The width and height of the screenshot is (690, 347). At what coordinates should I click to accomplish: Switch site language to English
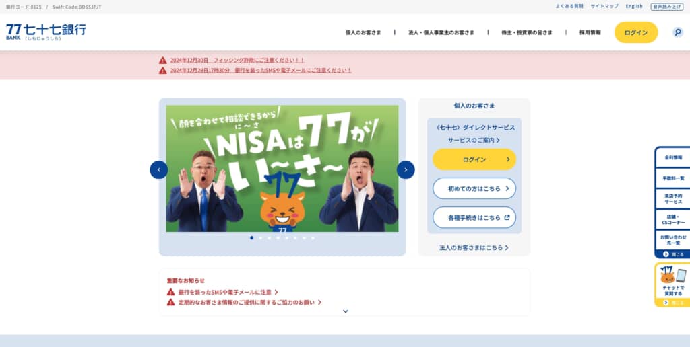coord(634,7)
